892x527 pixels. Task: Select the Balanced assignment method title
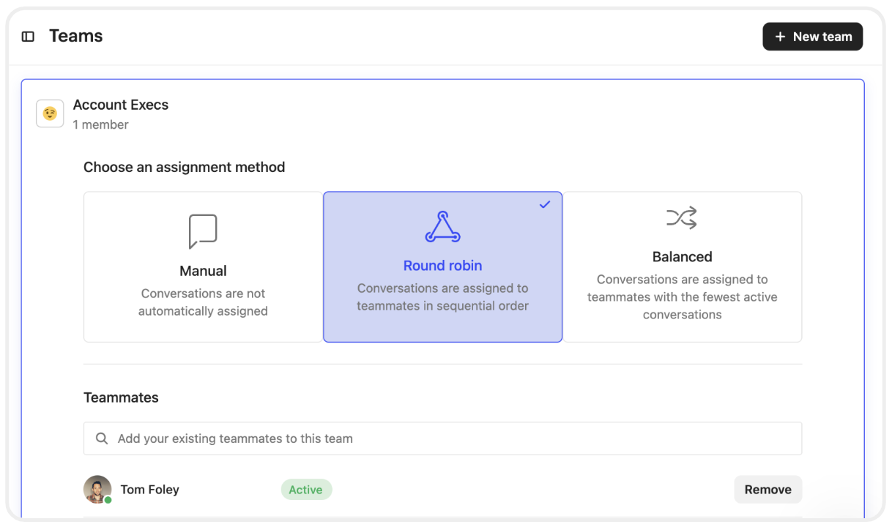tap(682, 257)
